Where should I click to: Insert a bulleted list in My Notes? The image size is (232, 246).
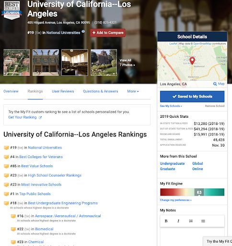[203, 221]
